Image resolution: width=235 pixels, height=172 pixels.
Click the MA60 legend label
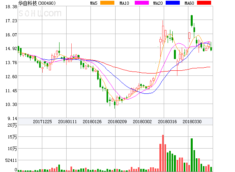[x=189, y=3]
